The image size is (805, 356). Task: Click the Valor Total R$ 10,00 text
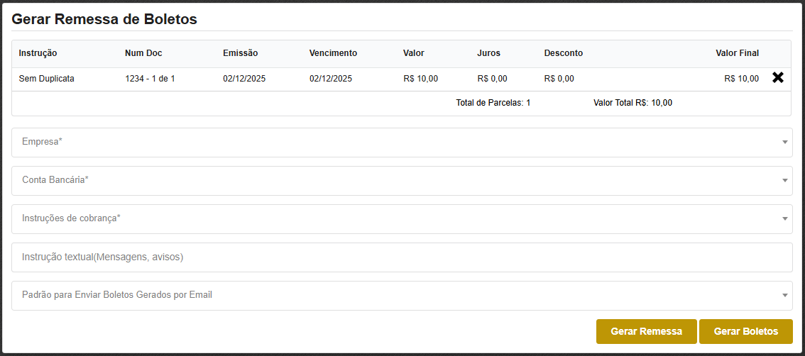coord(632,103)
